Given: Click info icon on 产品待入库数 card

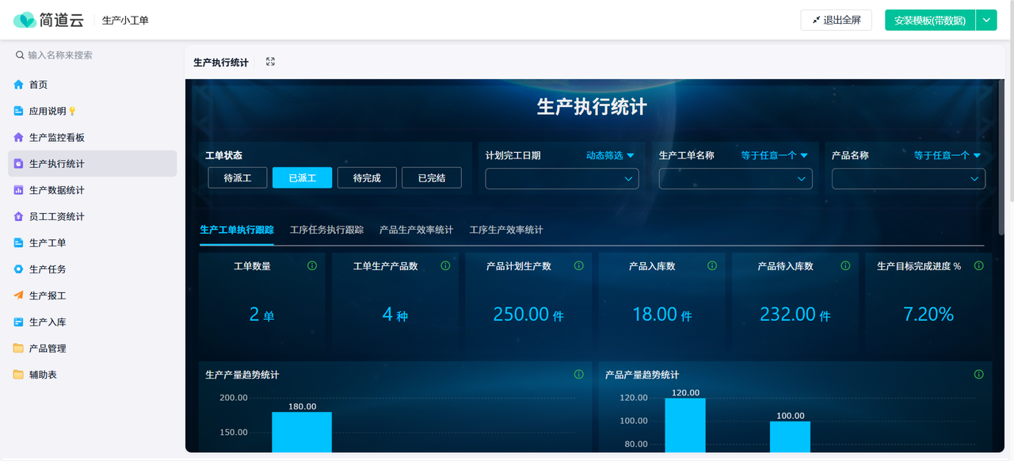Looking at the screenshot, I should [x=845, y=266].
